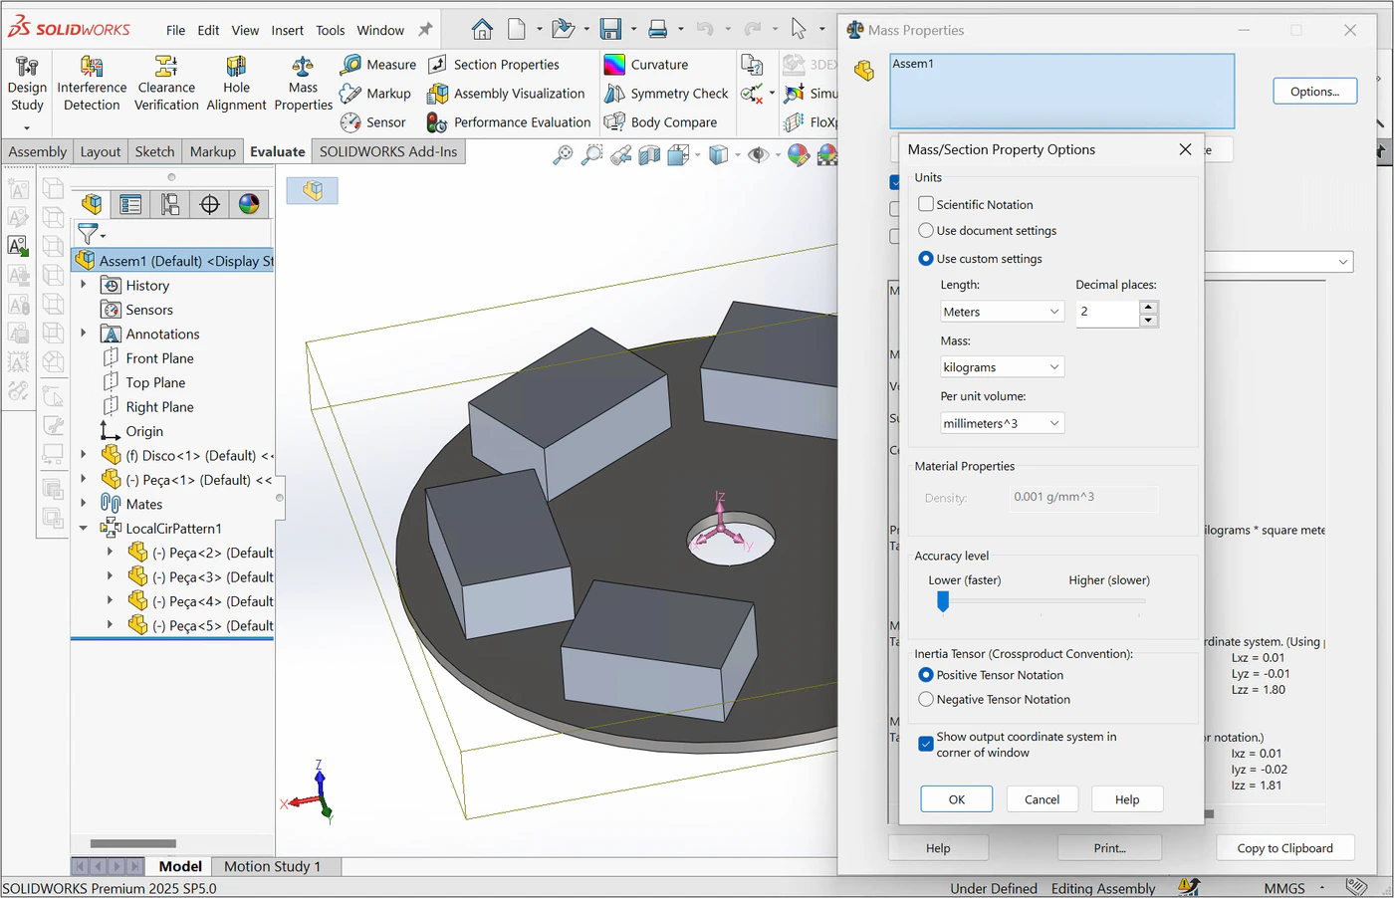
Task: Choose Negative Tensor Notation
Action: (926, 699)
